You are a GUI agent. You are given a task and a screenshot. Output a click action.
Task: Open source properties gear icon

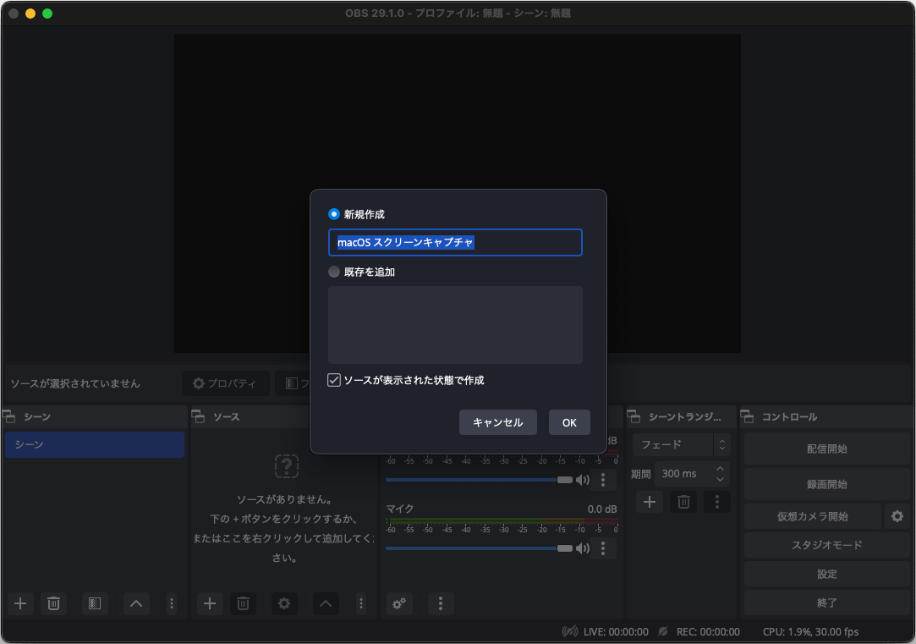pyautogui.click(x=284, y=603)
